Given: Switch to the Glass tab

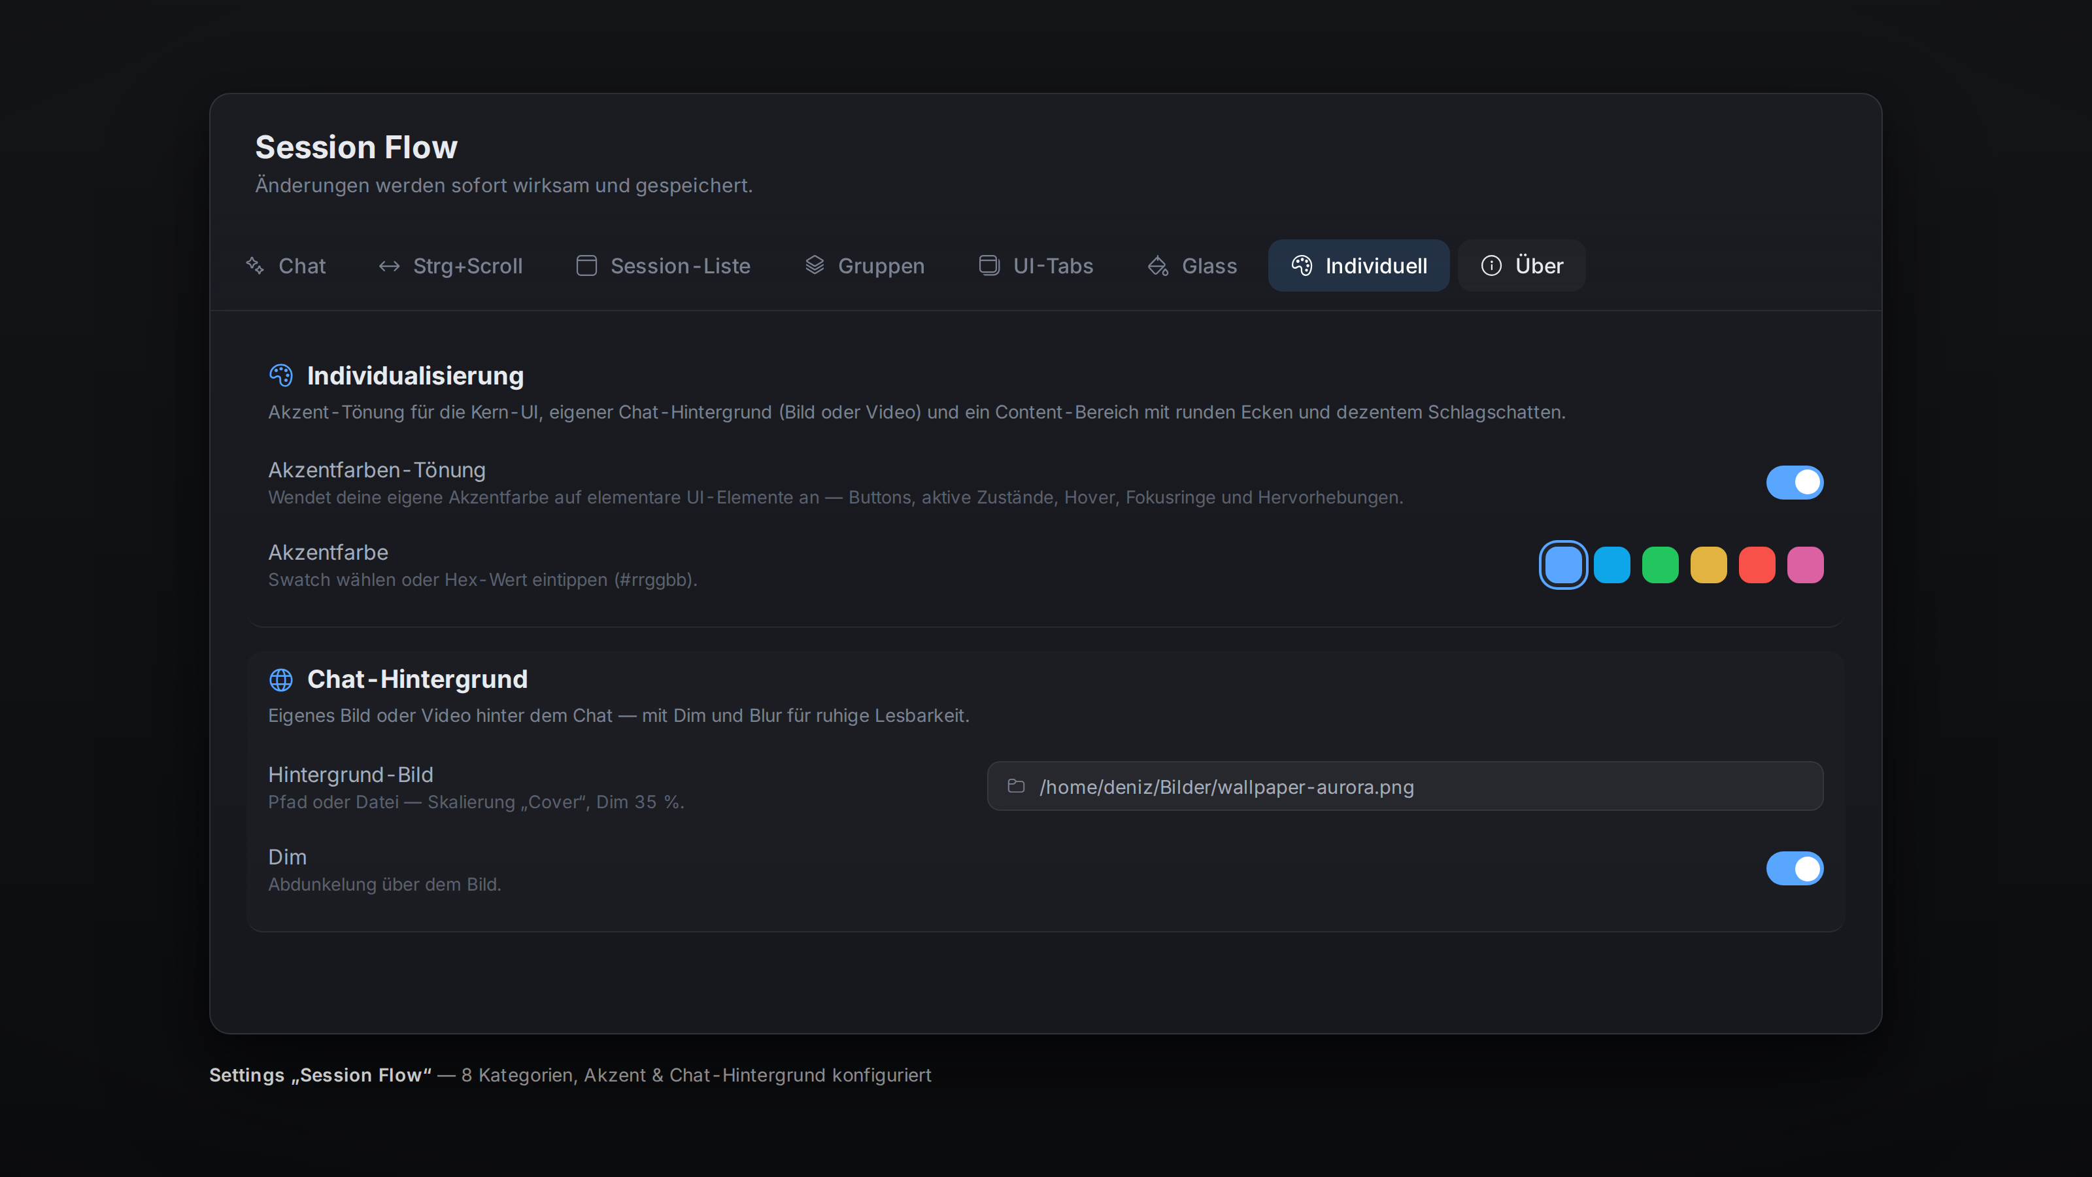Looking at the screenshot, I should coord(1192,265).
